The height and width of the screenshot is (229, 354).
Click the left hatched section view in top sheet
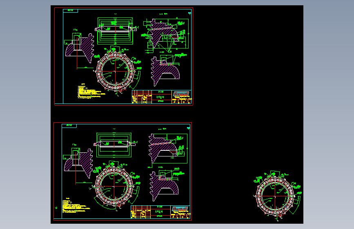tap(80, 48)
